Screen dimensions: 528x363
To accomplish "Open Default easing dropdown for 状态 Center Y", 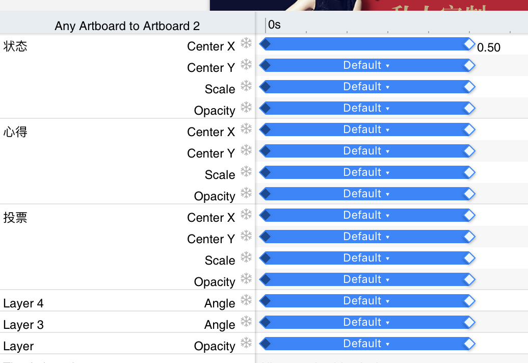I will tap(366, 65).
